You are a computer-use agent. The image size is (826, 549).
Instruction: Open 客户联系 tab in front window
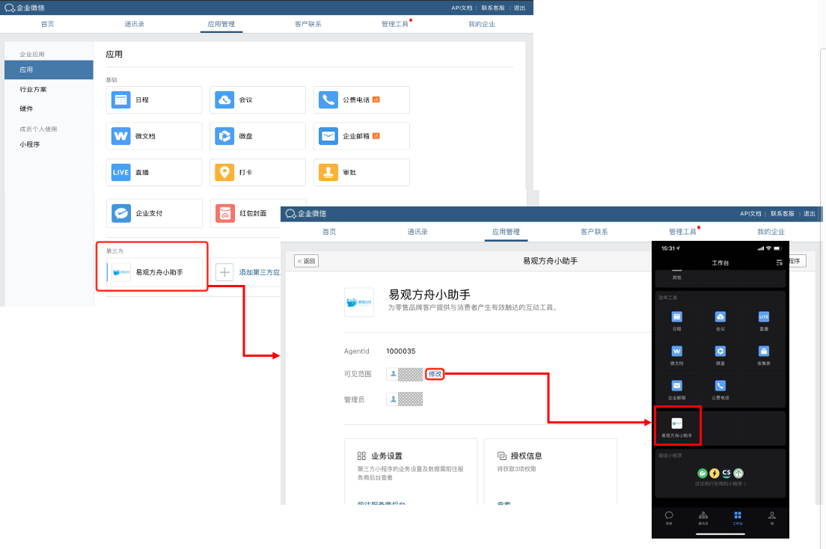tap(594, 232)
